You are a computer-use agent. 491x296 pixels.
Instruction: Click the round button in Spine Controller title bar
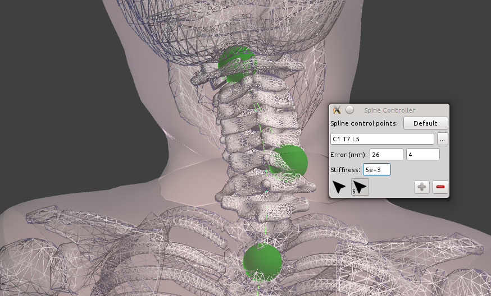349,110
